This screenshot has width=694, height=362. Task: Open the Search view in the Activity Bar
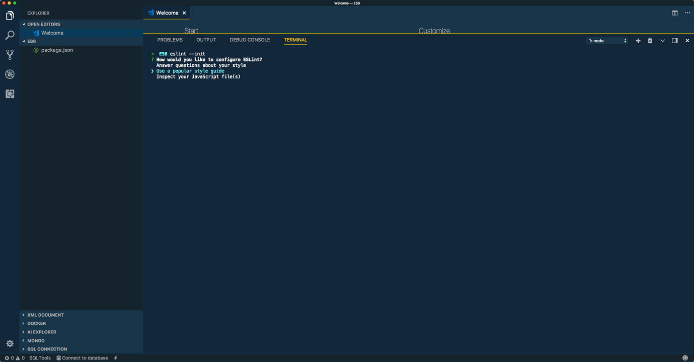coord(10,35)
